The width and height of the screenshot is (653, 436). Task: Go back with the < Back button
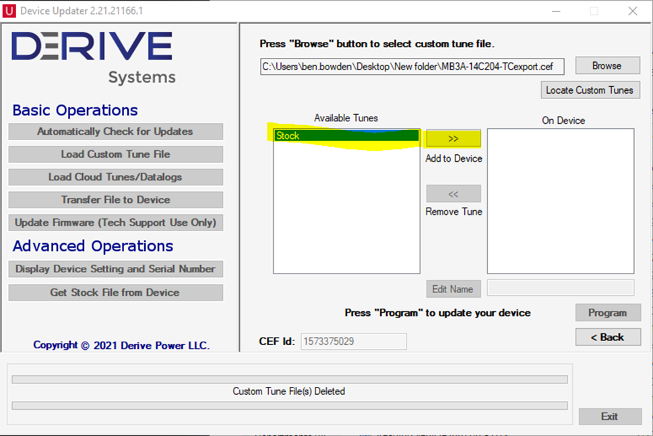click(x=608, y=337)
